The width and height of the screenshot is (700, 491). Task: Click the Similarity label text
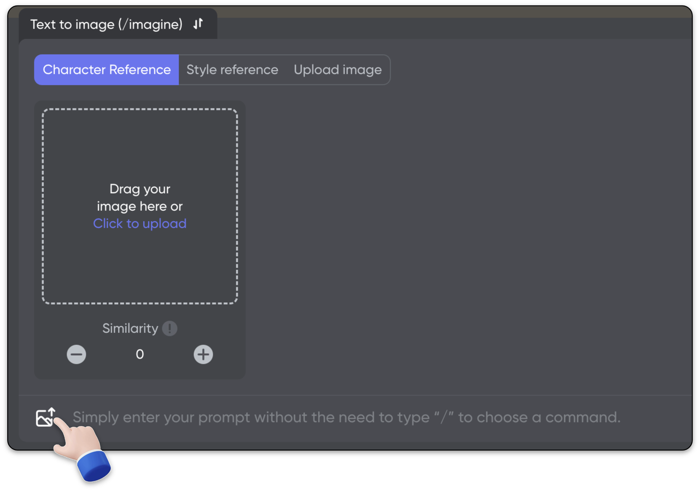click(x=130, y=328)
